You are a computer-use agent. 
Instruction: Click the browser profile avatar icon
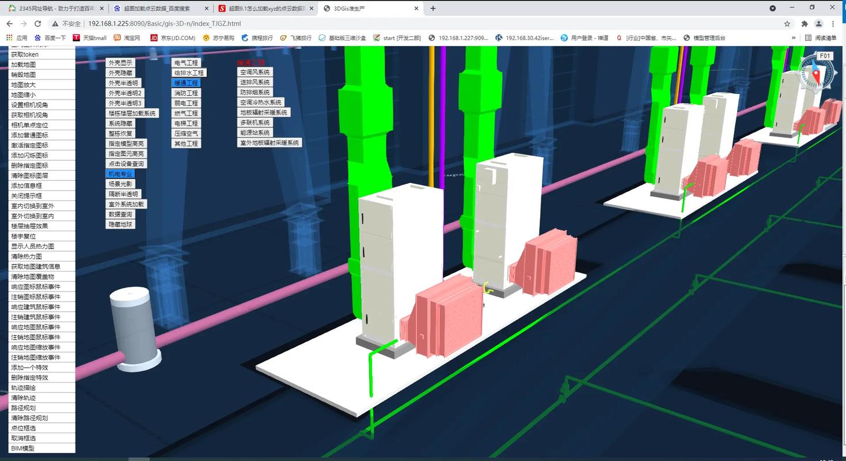[818, 24]
